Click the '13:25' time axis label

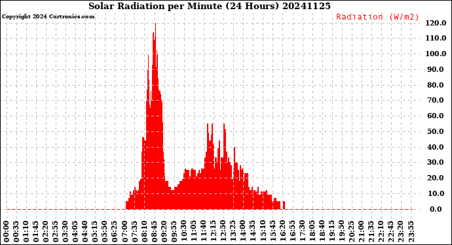tap(233, 232)
